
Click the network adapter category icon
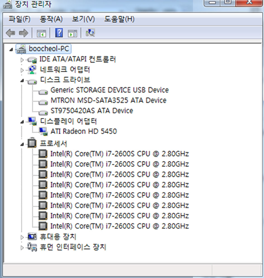32,70
